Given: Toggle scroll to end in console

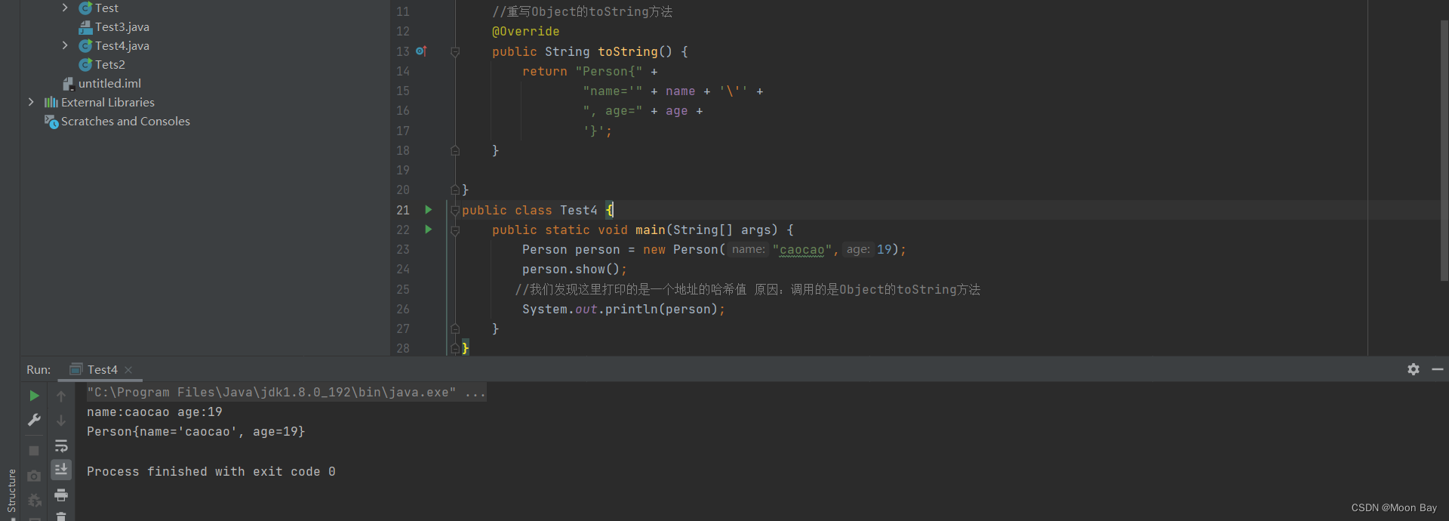Looking at the screenshot, I should click(61, 470).
